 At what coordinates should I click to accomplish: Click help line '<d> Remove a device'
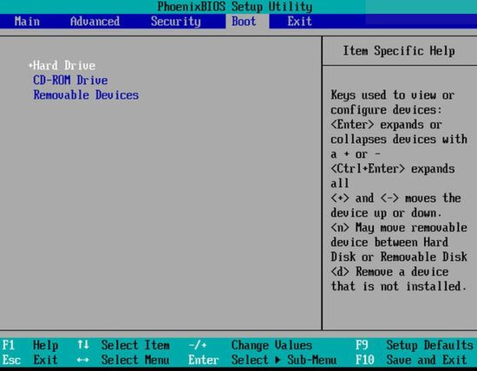click(389, 271)
